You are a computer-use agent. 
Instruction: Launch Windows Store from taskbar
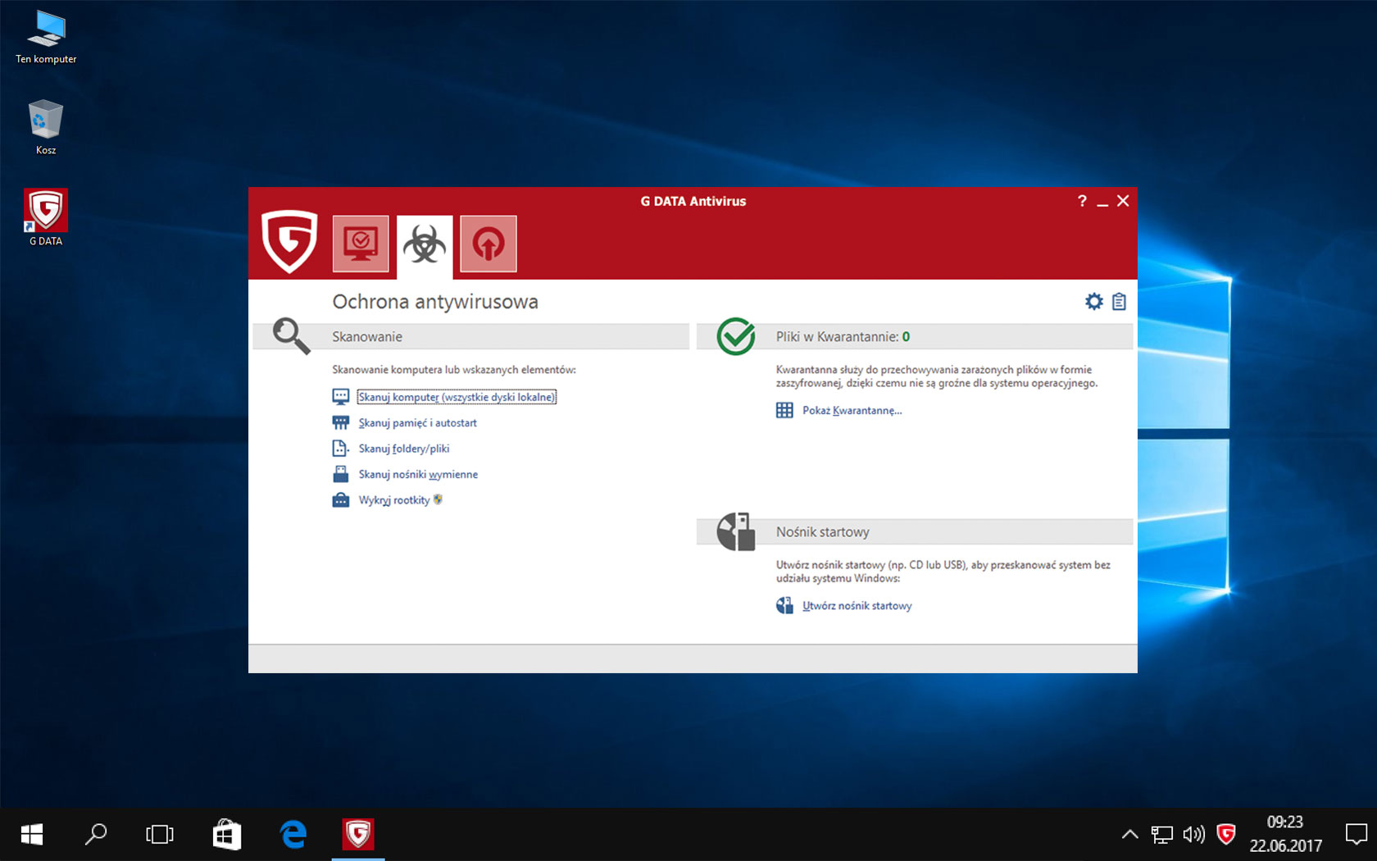pyautogui.click(x=226, y=835)
